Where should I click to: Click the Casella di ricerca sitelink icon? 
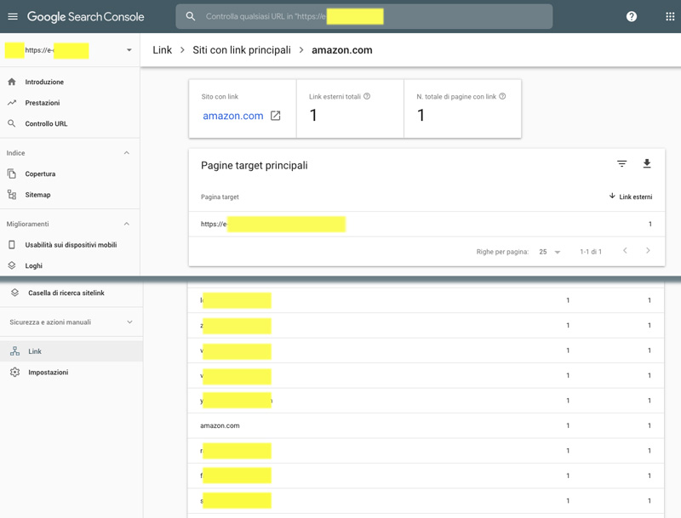[14, 293]
